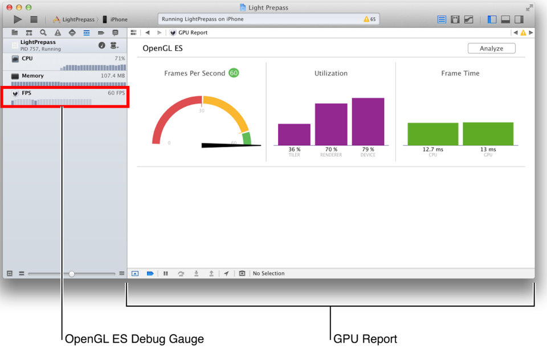Click the Running LightPrepass on iPhone status
Screen dimensions: 547x349
[203, 19]
